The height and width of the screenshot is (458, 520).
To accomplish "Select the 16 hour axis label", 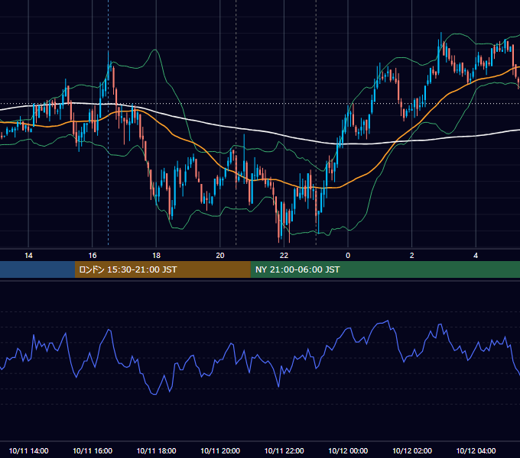I will [93, 256].
